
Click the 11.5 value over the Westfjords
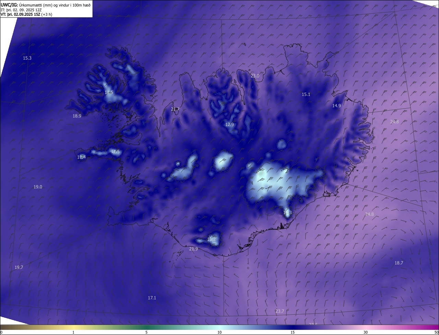click(x=109, y=92)
